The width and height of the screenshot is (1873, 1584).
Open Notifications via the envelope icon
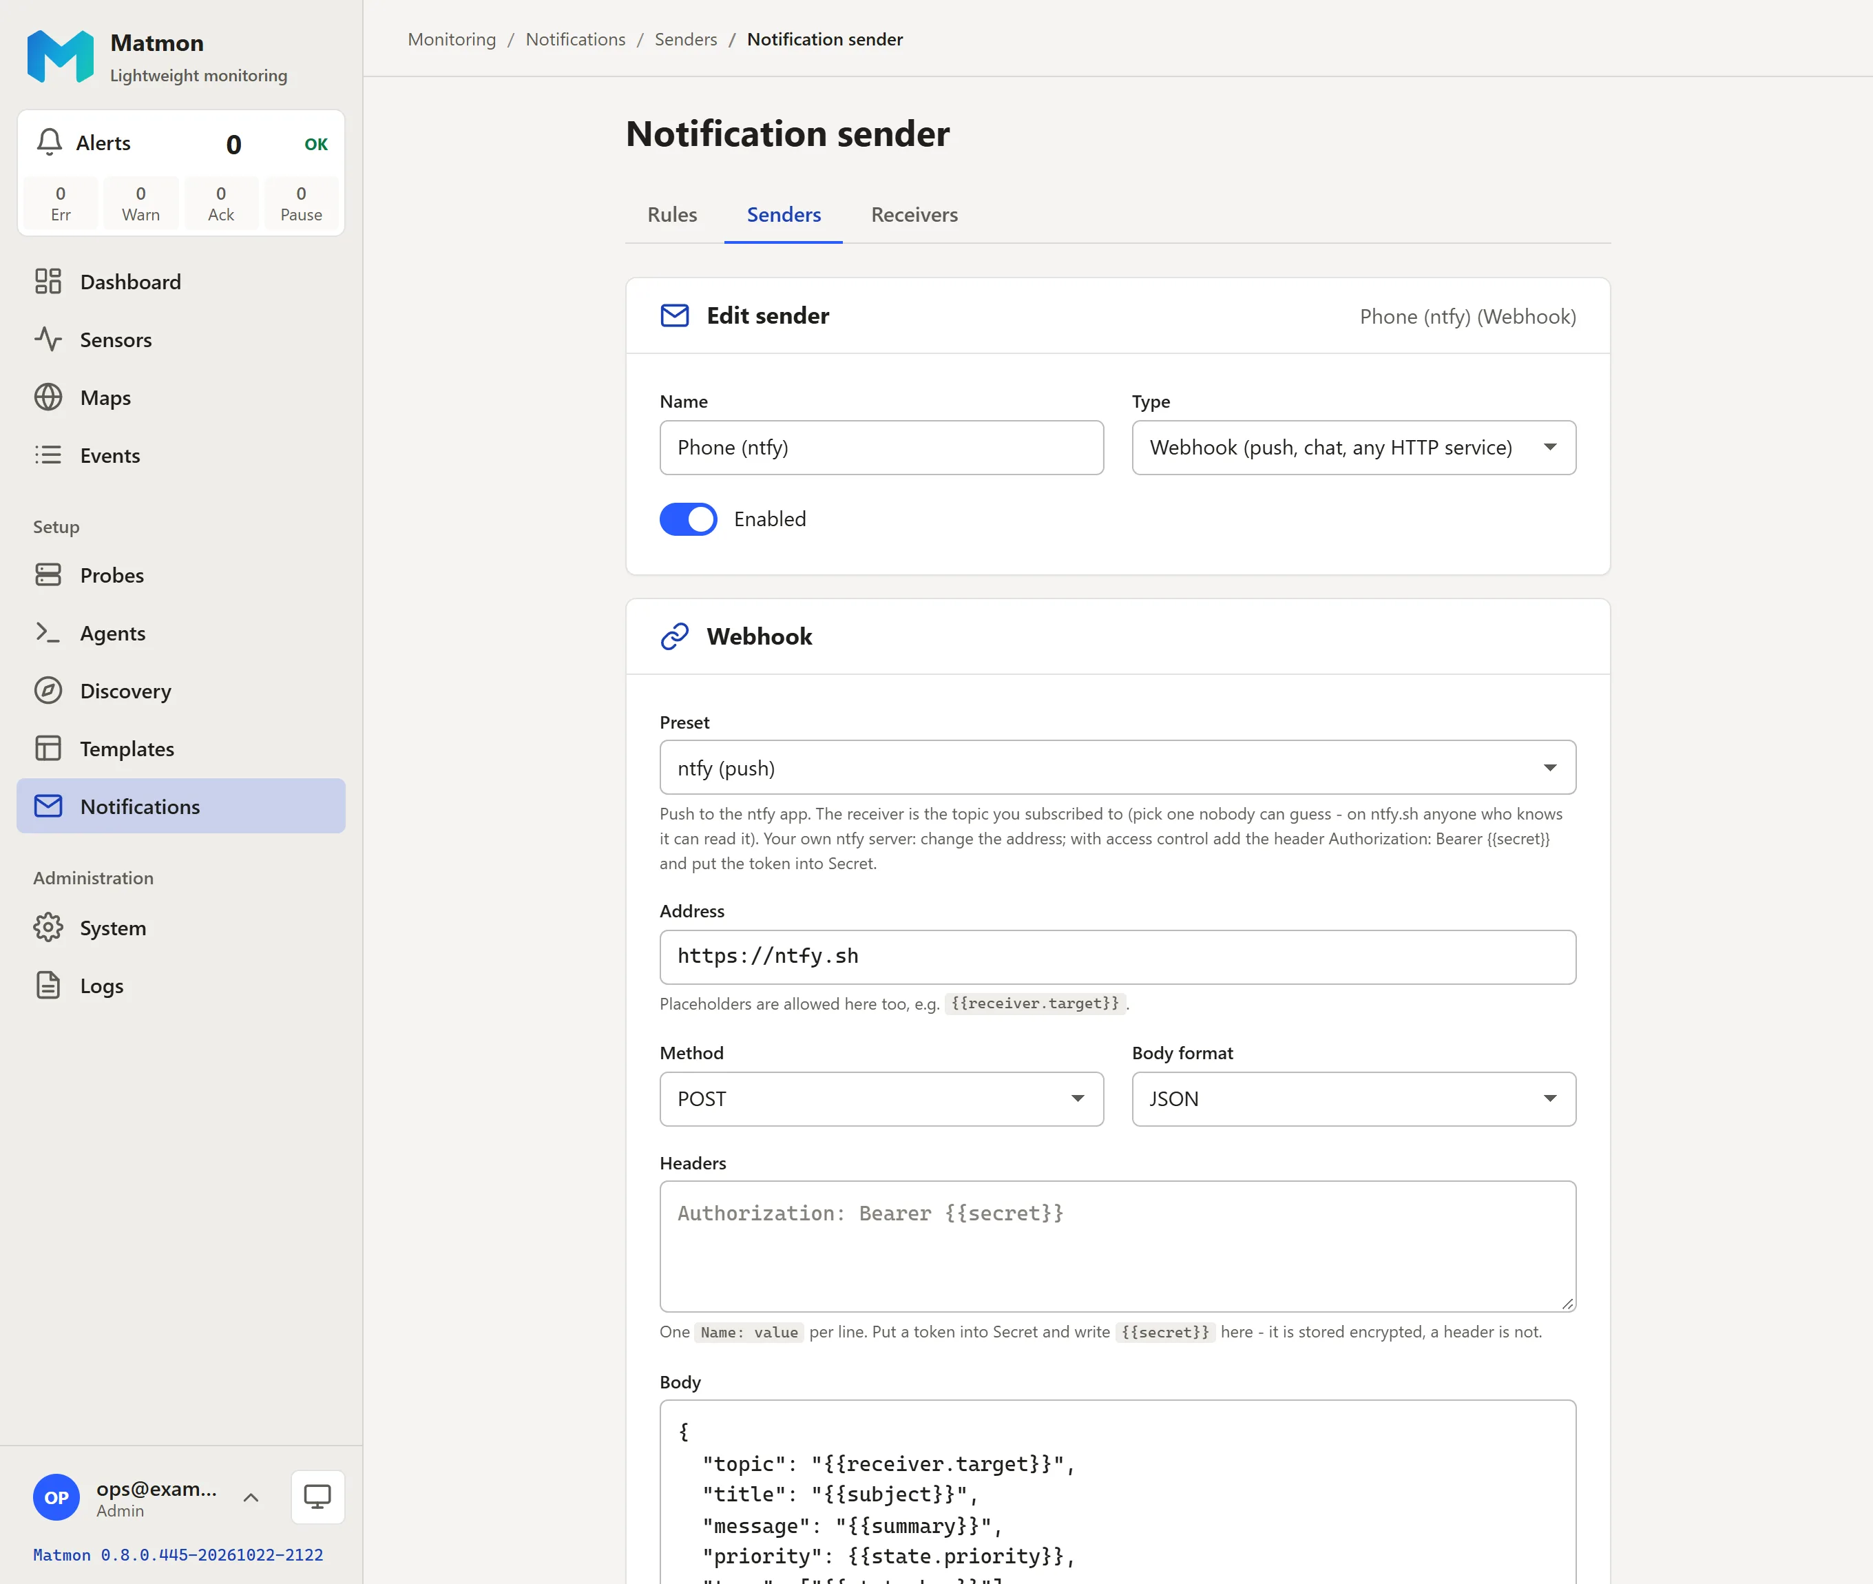[x=48, y=806]
